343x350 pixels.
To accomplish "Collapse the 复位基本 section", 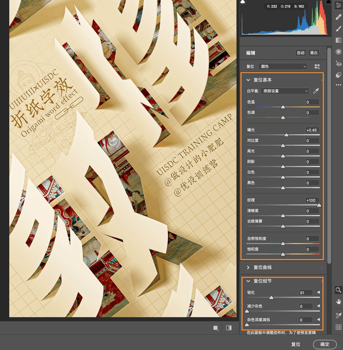I will [x=248, y=80].
